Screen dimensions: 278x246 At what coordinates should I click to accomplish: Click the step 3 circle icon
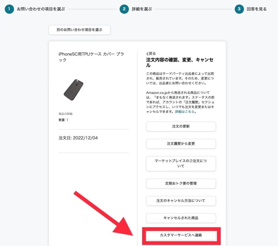(239, 9)
